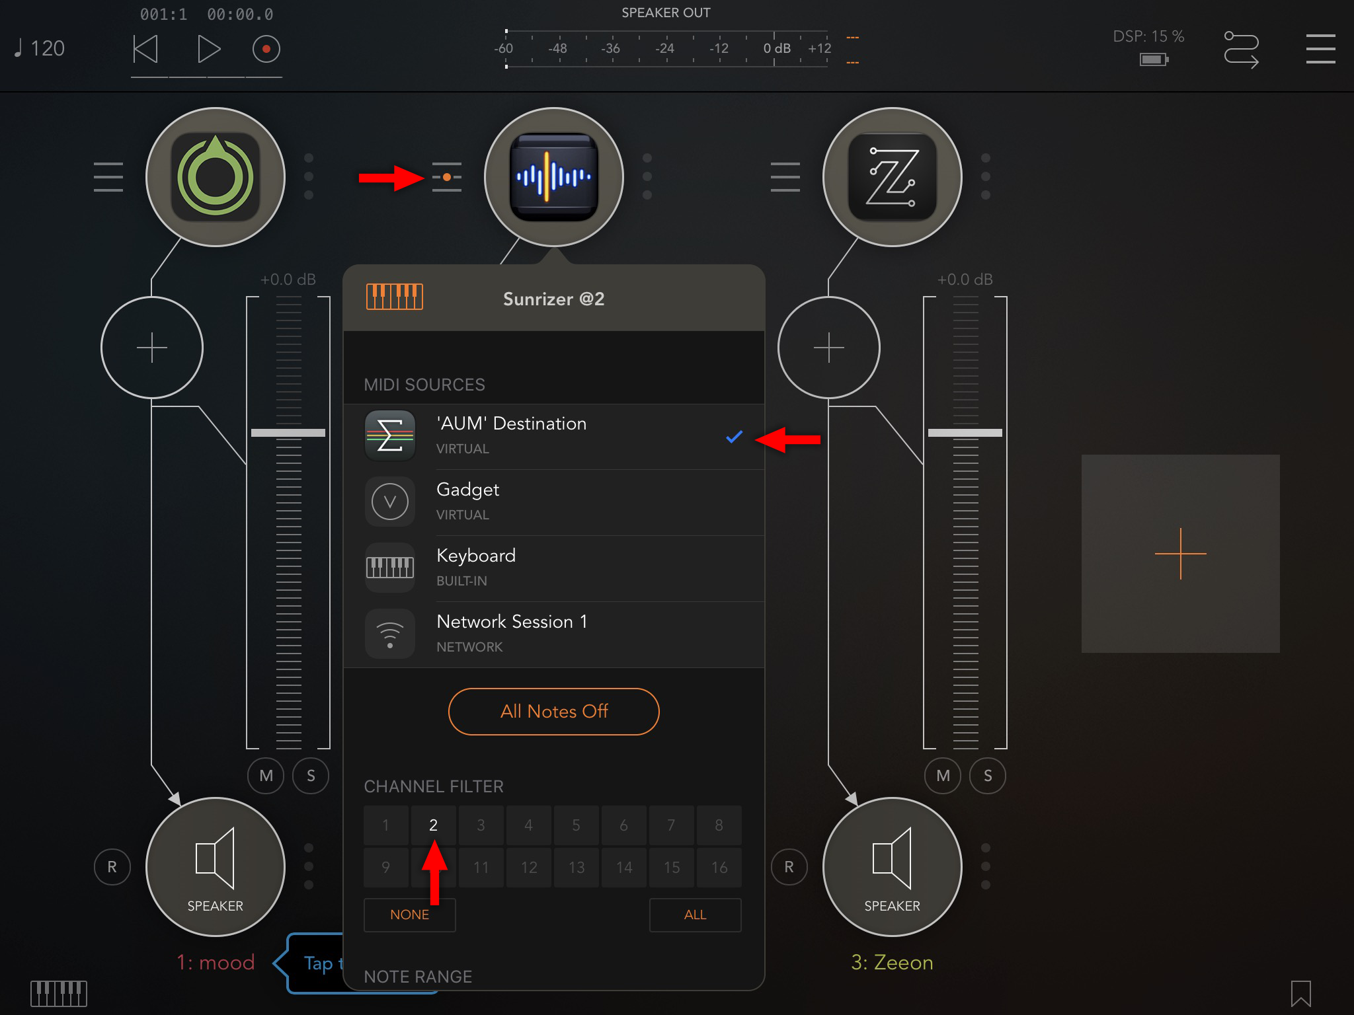The image size is (1354, 1015).
Task: Click the DSP: 15 % indicator
Action: coord(1149,36)
